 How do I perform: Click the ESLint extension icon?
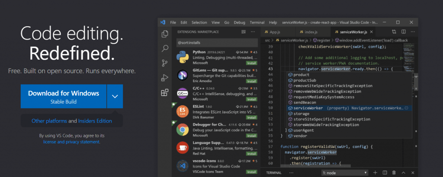(183, 112)
